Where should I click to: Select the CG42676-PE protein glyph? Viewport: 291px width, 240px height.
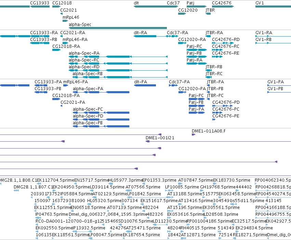[214, 119]
